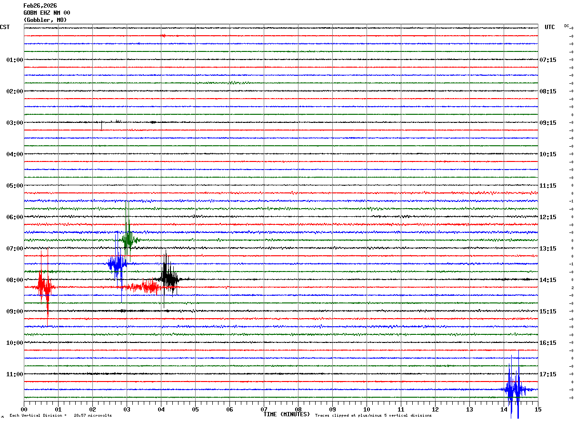Select the 03:00 CST time label
Image resolution: width=576 pixels, height=422 pixels.
[x=15, y=123]
